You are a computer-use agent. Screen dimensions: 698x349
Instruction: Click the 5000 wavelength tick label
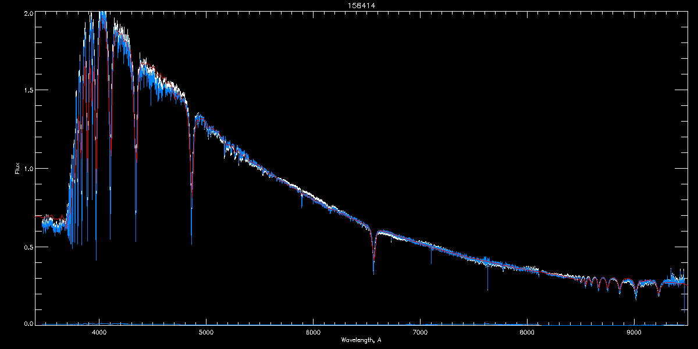click(206, 332)
